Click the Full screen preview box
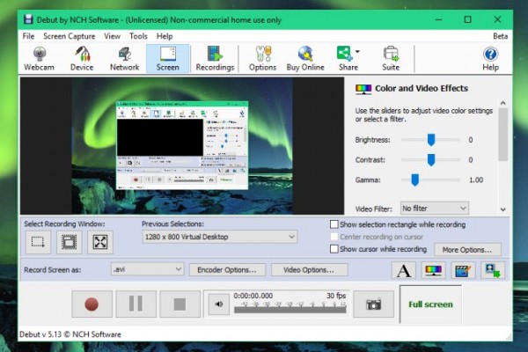This screenshot has height=352, width=528. pos(430,304)
